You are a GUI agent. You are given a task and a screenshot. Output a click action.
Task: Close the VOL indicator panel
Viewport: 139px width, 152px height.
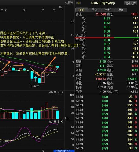point(62,92)
